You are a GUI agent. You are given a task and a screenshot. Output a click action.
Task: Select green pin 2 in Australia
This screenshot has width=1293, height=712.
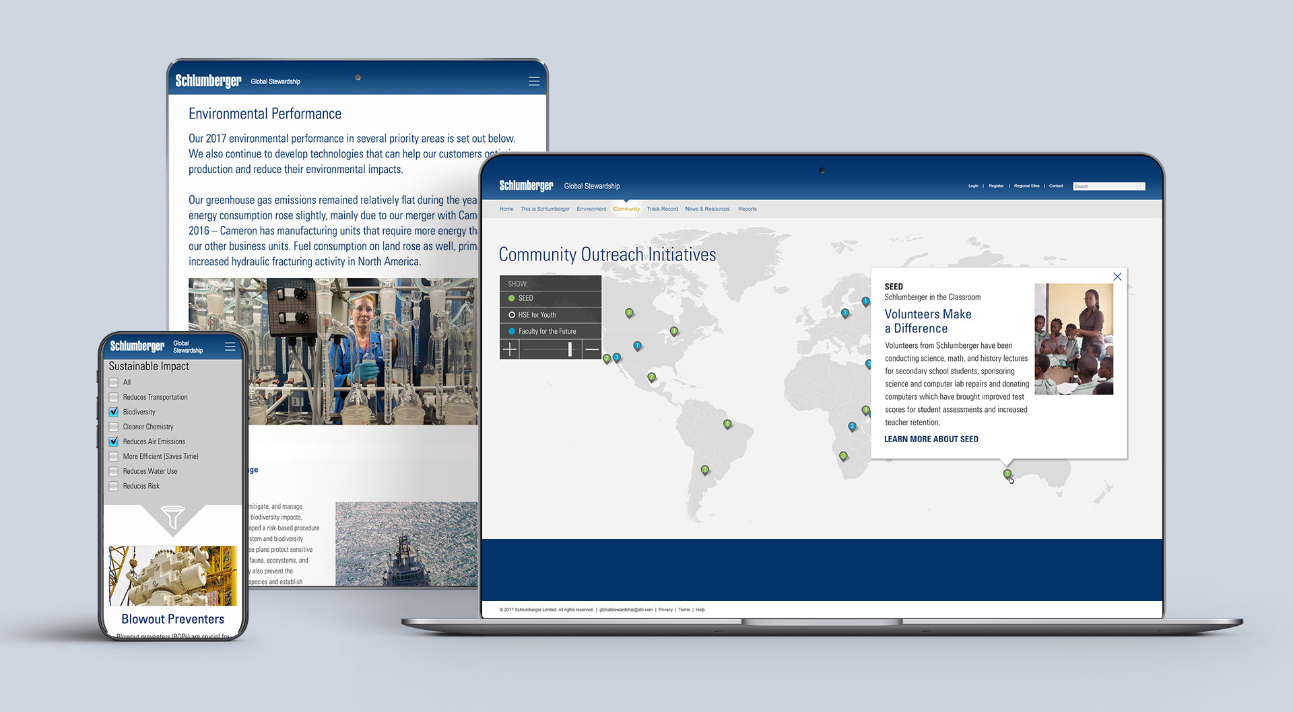pyautogui.click(x=1007, y=474)
